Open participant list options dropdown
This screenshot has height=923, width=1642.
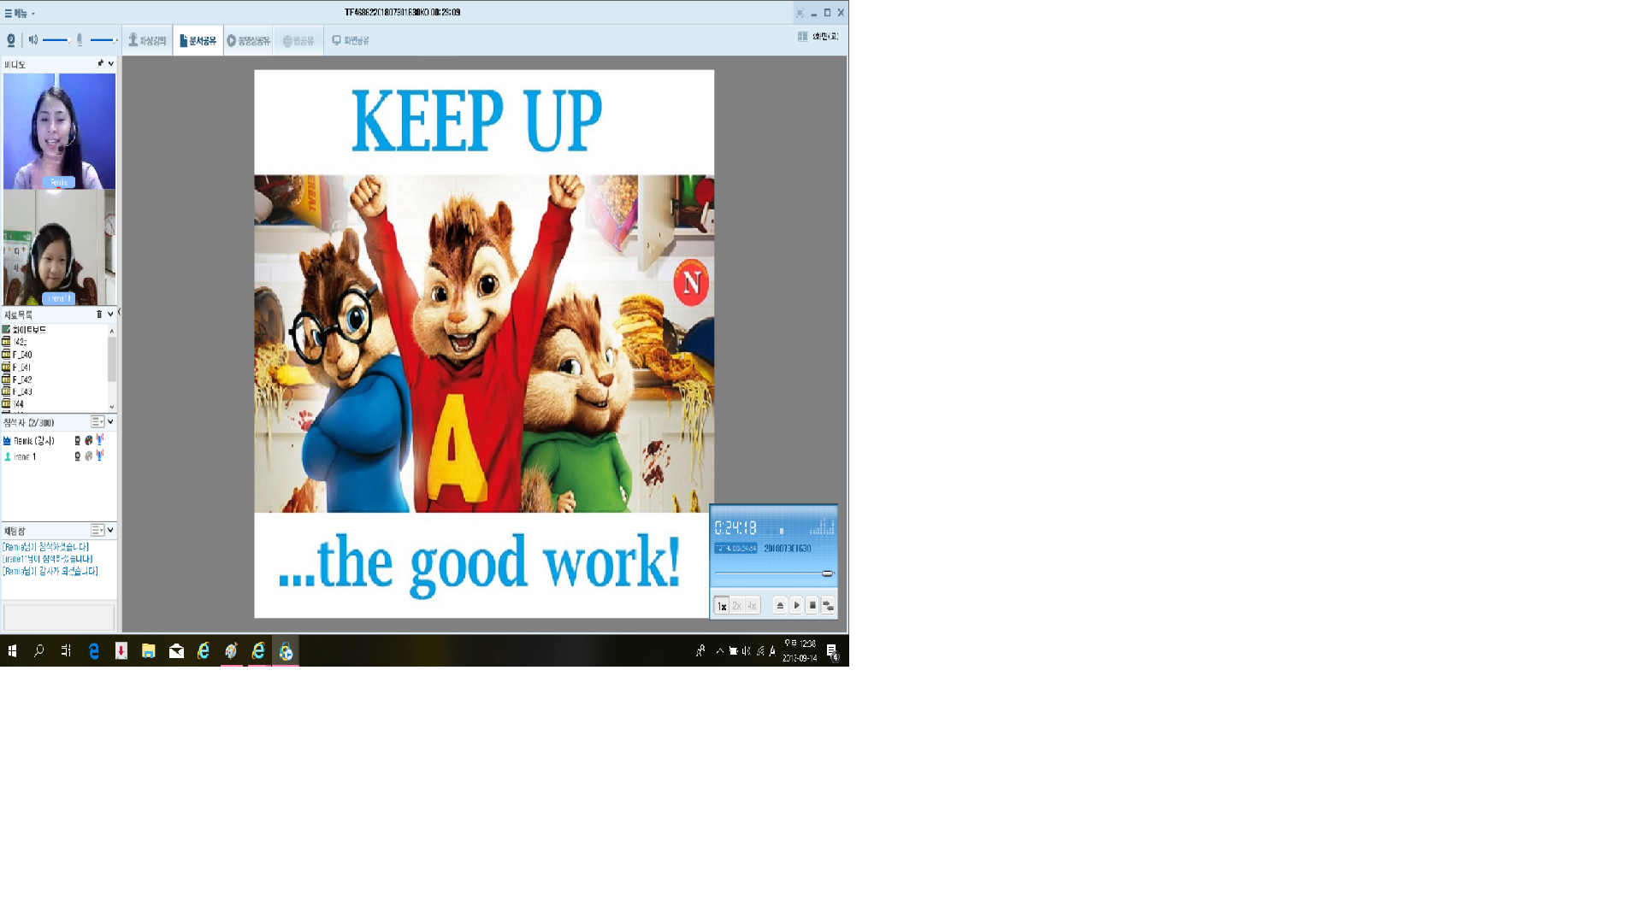(x=97, y=422)
